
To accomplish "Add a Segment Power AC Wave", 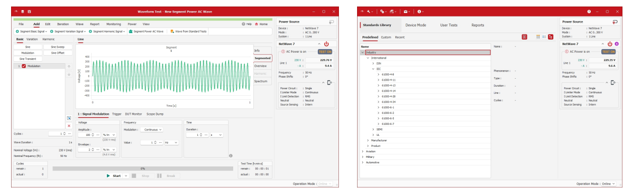I will click(x=147, y=31).
